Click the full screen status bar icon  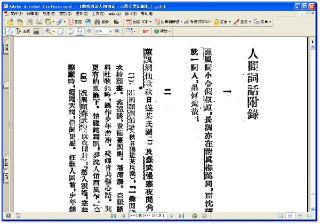(9, 215)
